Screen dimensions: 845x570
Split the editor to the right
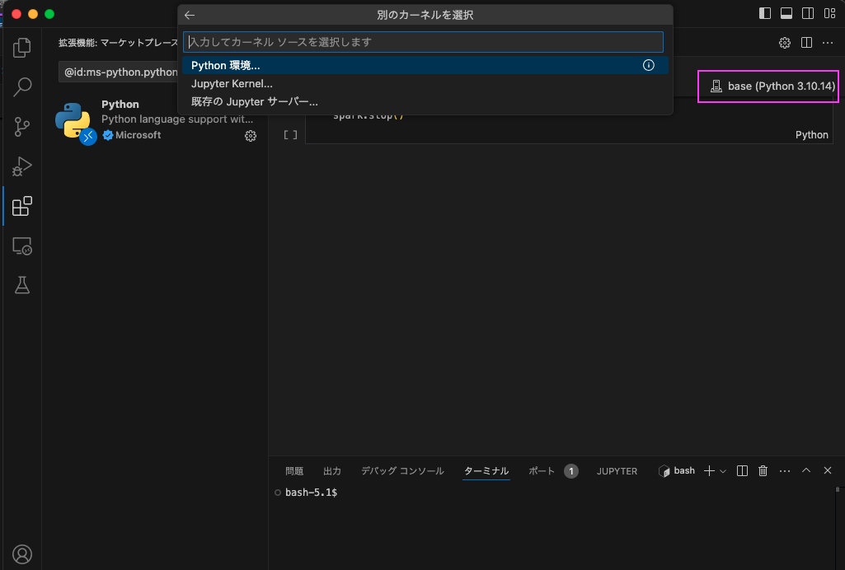806,43
